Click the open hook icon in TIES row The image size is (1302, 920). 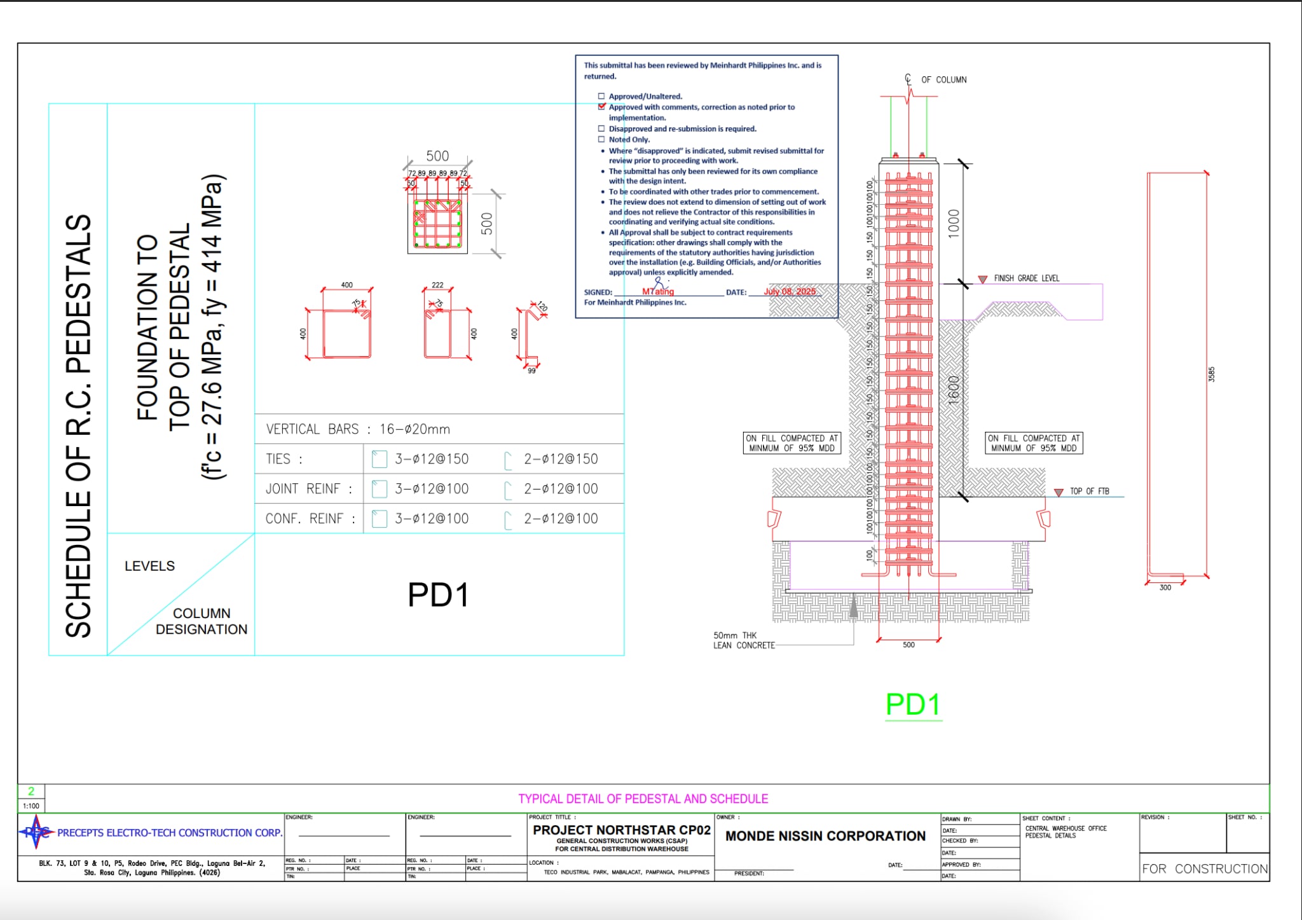507,460
